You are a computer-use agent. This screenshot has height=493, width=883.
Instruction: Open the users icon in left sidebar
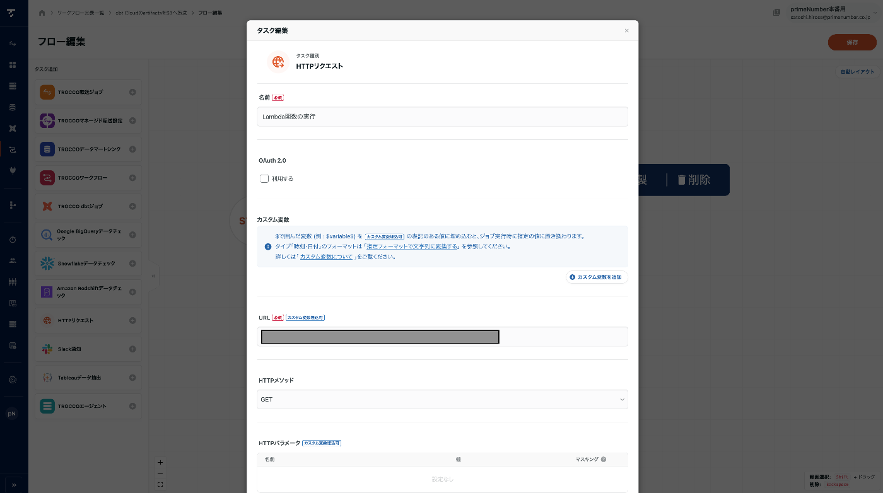click(13, 260)
